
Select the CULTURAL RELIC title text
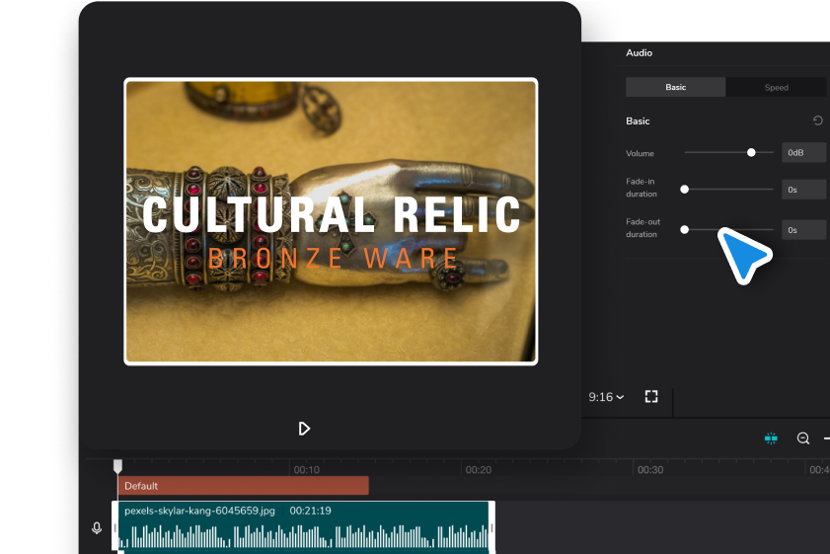tap(331, 214)
